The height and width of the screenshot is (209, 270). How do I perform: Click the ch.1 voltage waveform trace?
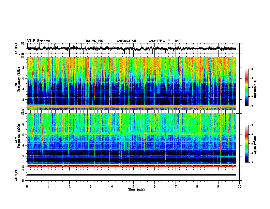pos(131,48)
